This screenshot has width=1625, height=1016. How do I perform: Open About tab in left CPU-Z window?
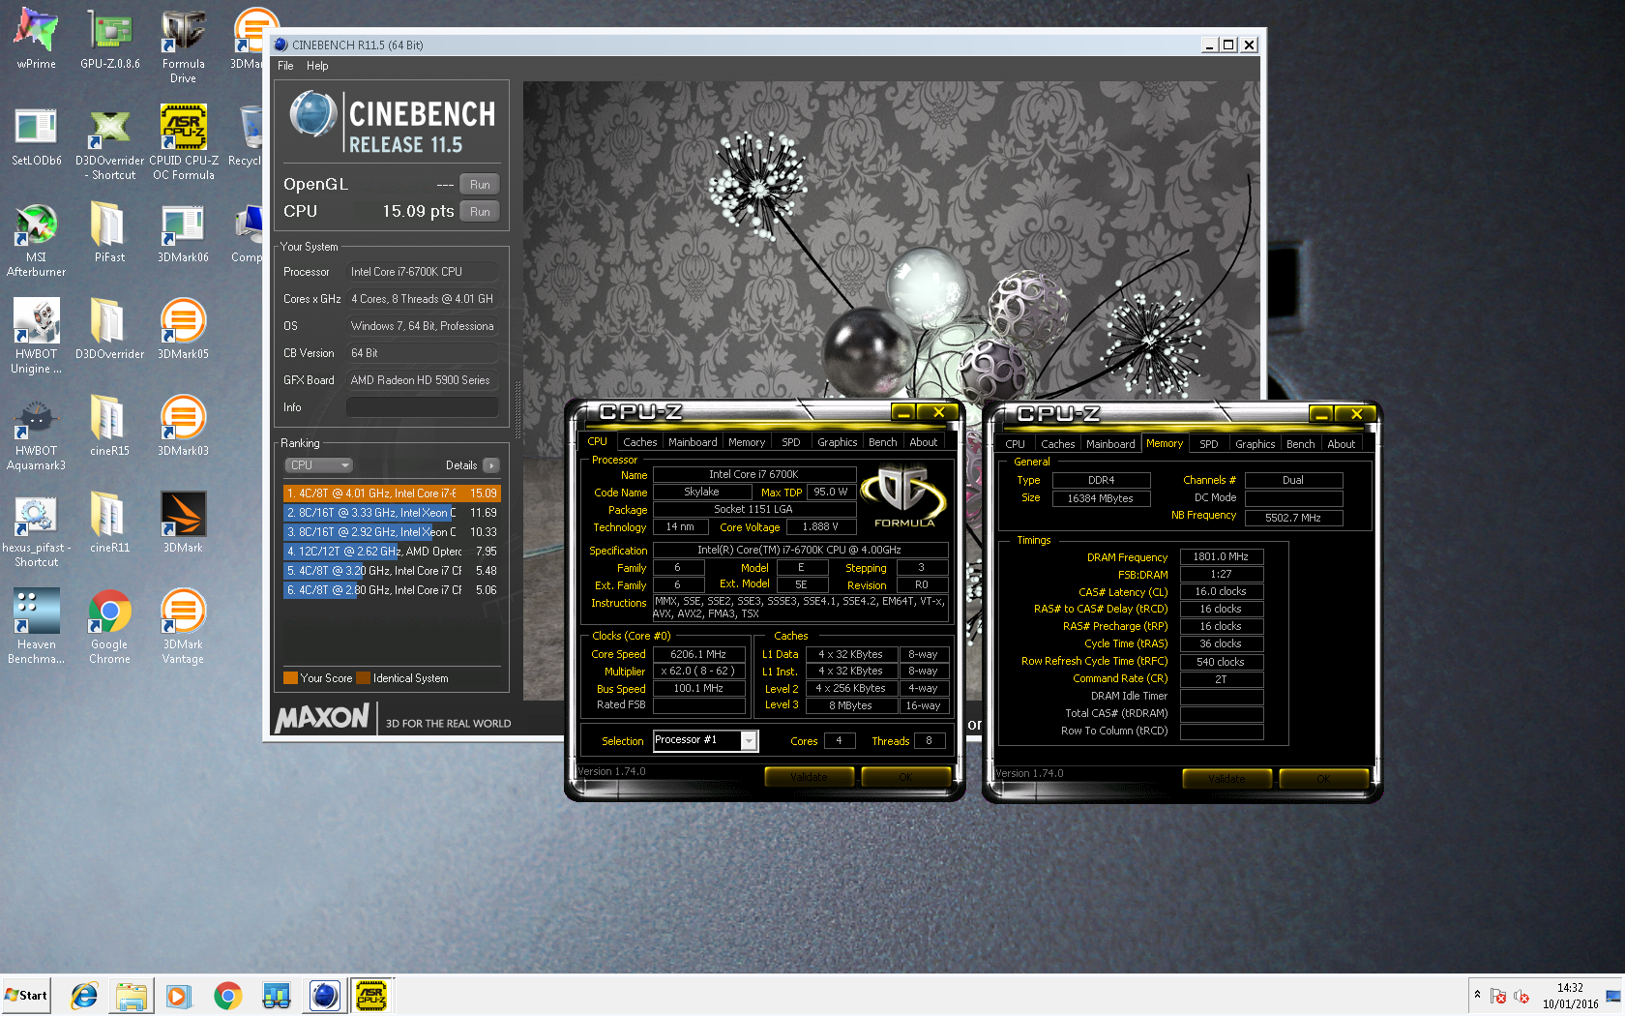[924, 442]
